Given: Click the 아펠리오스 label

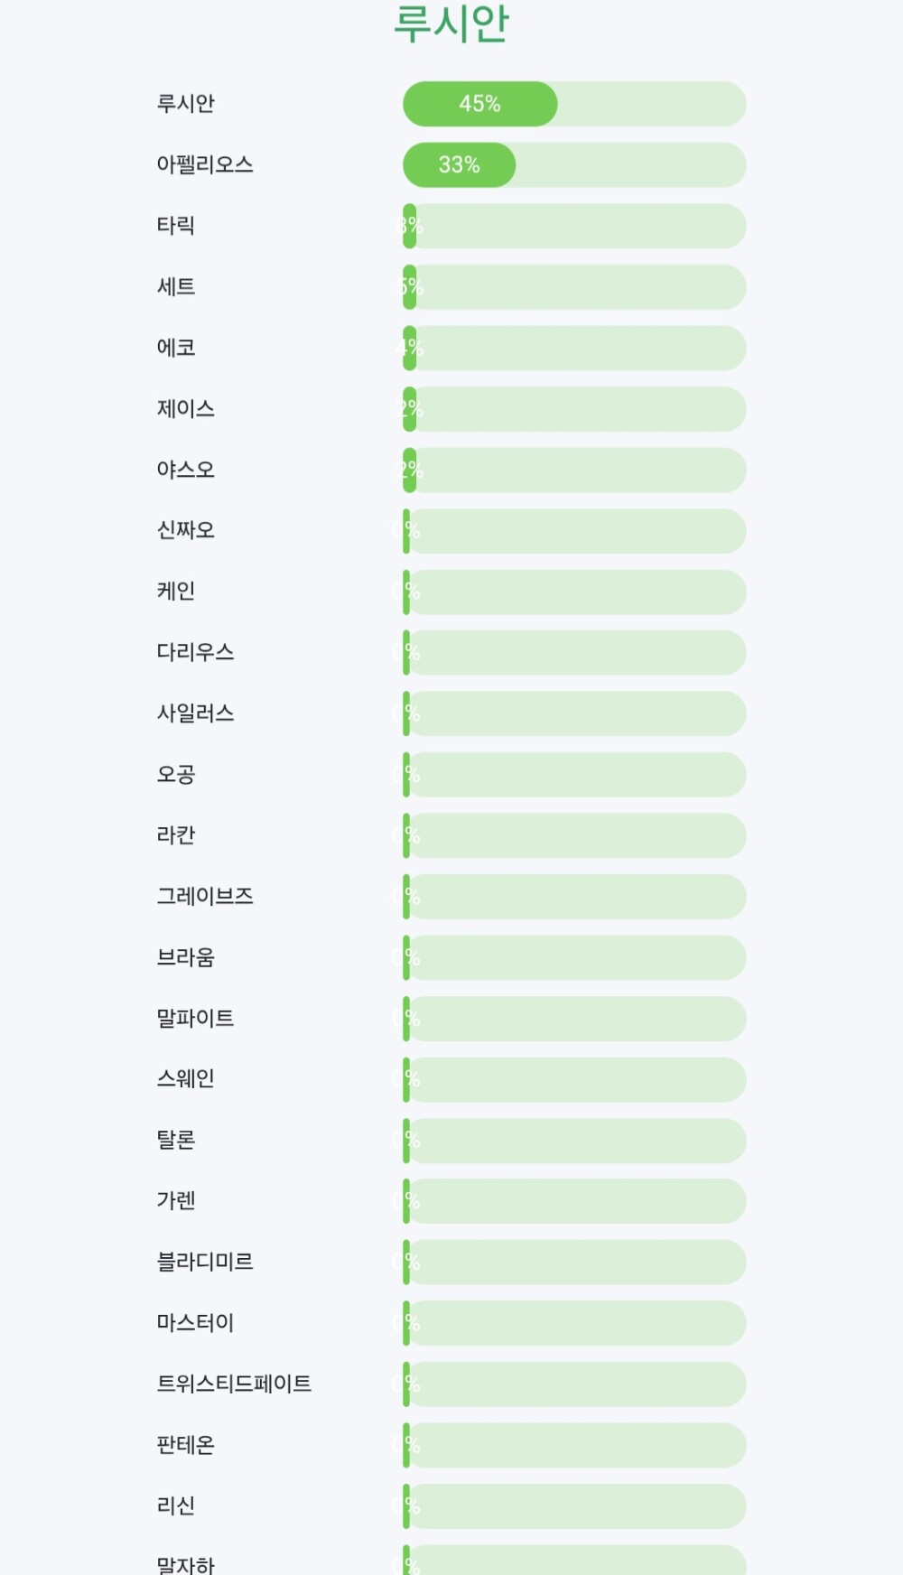Looking at the screenshot, I should [204, 164].
